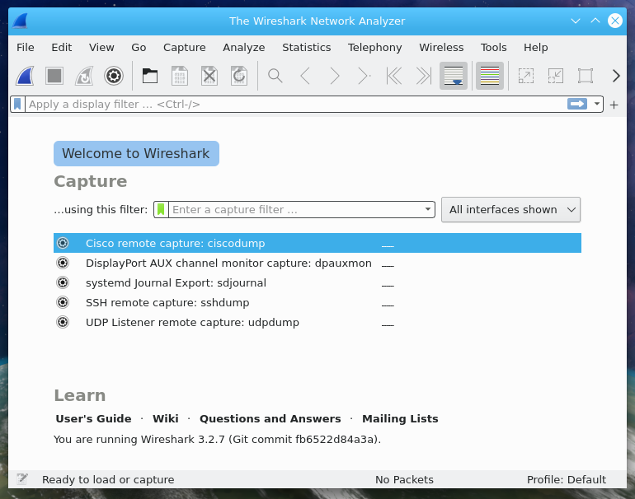Image resolution: width=635 pixels, height=499 pixels.
Task: Click Welcome to Wireshark banner button
Action: tap(136, 154)
